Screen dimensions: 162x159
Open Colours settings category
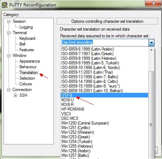[x=26, y=84]
